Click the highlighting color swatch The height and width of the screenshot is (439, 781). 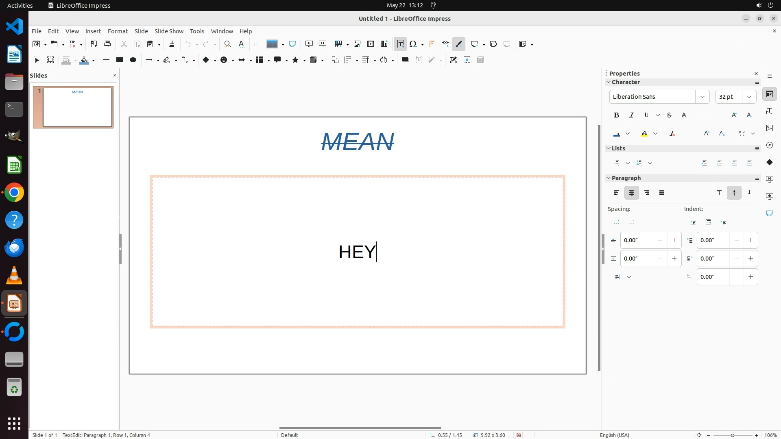tap(644, 134)
